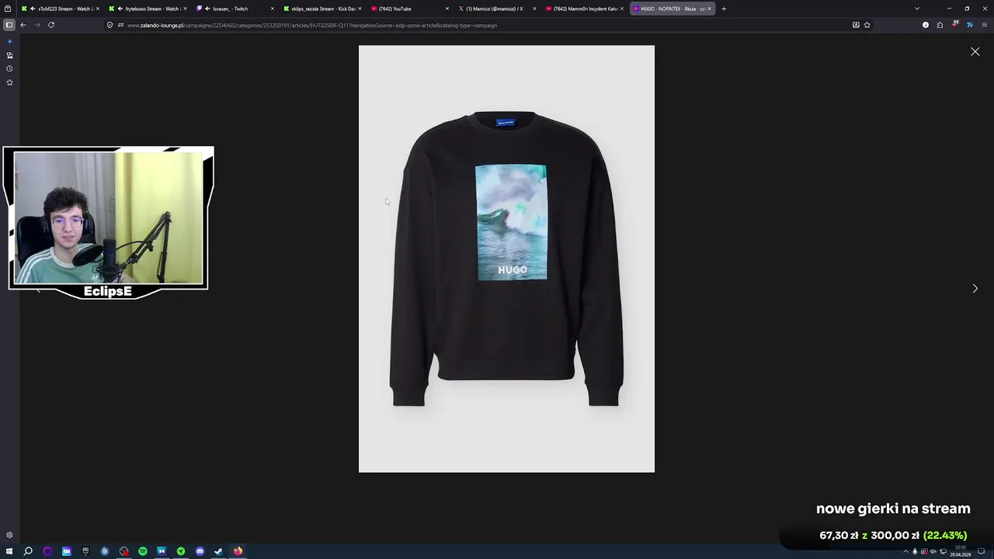The height and width of the screenshot is (559, 994).
Task: Open the Epic Games launcher in taskbar
Action: [85, 551]
